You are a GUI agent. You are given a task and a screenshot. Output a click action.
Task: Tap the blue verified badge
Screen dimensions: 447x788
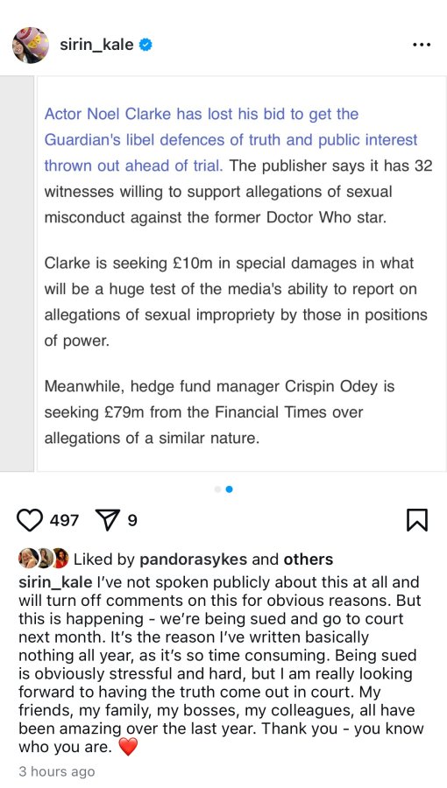(x=145, y=45)
